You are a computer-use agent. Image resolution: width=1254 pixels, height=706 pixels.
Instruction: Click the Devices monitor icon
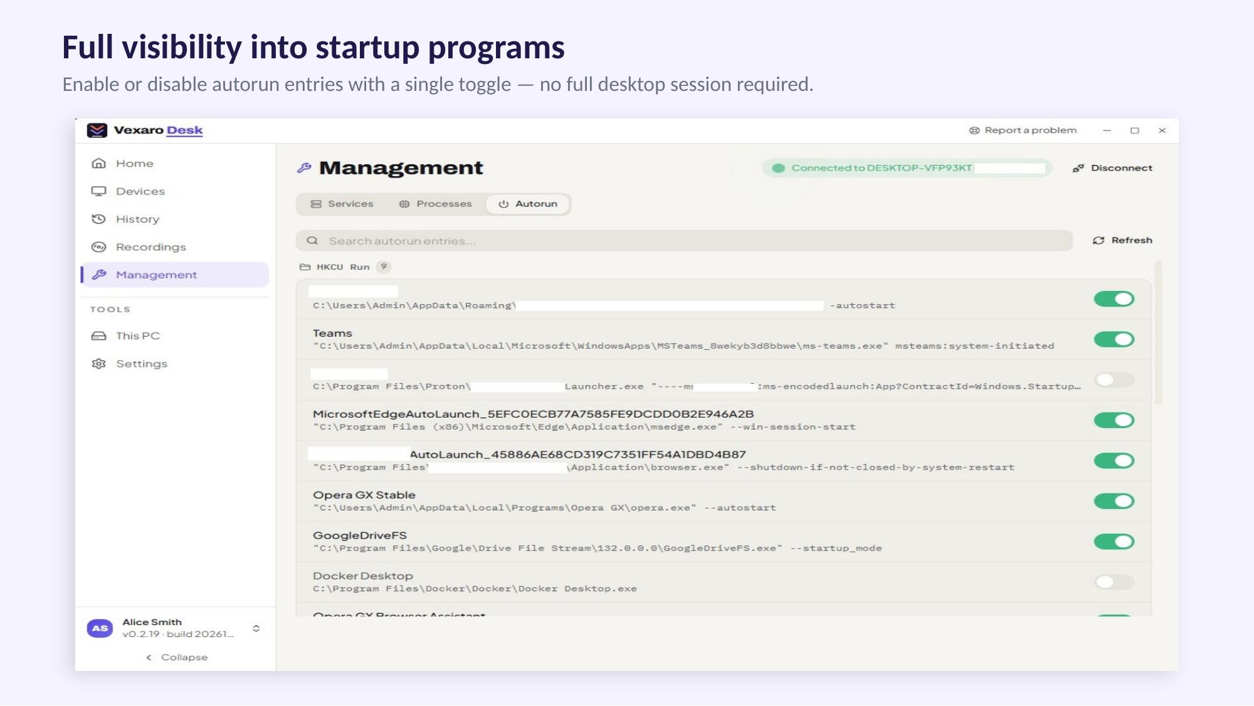coord(98,191)
